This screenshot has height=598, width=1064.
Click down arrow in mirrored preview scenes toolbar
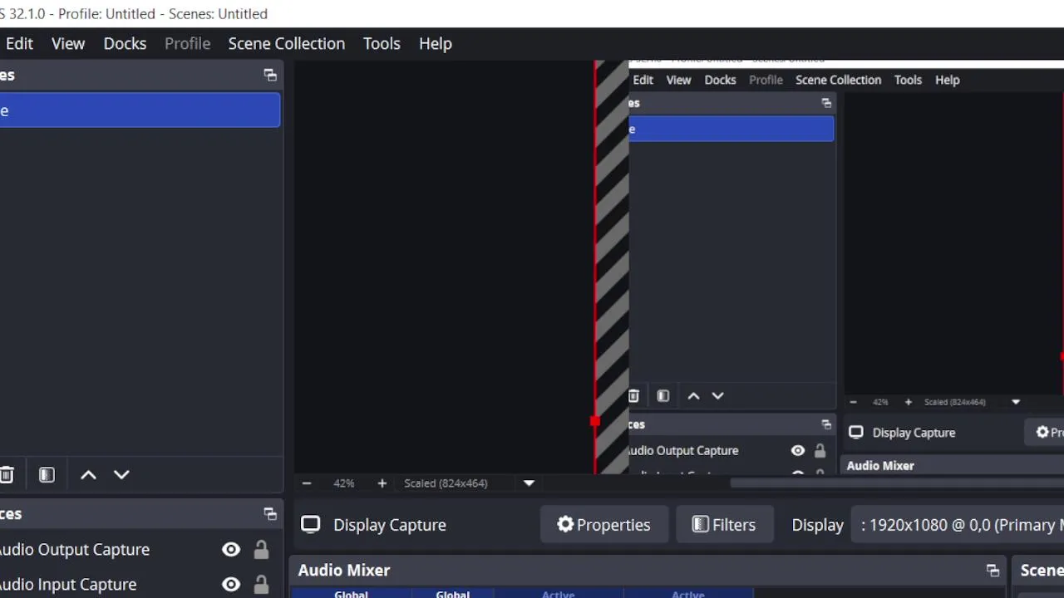click(718, 396)
